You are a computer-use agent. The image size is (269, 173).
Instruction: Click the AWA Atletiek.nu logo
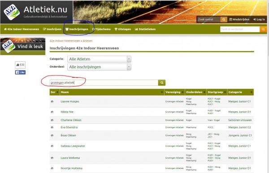tap(12, 12)
